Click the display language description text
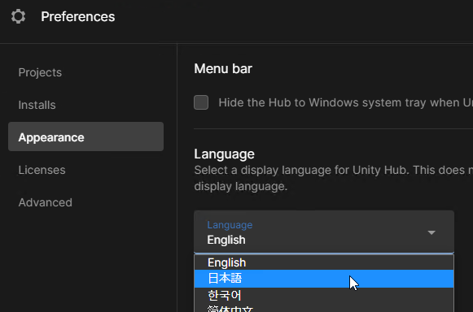Image resolution: width=473 pixels, height=312 pixels. (333, 178)
